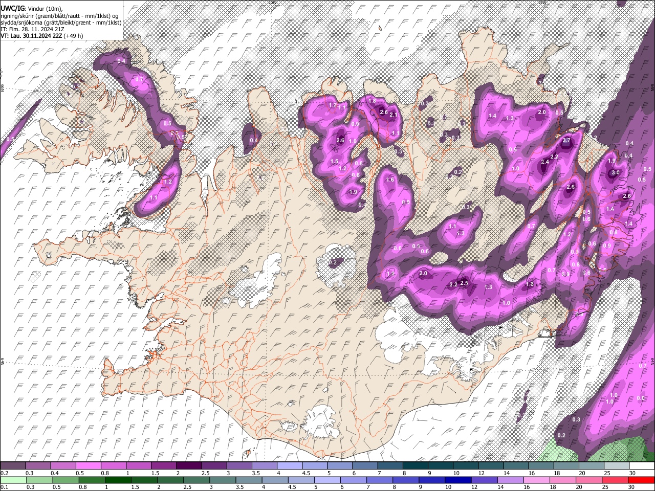Click top legend swatch between 4 and 4.5

click(289, 466)
